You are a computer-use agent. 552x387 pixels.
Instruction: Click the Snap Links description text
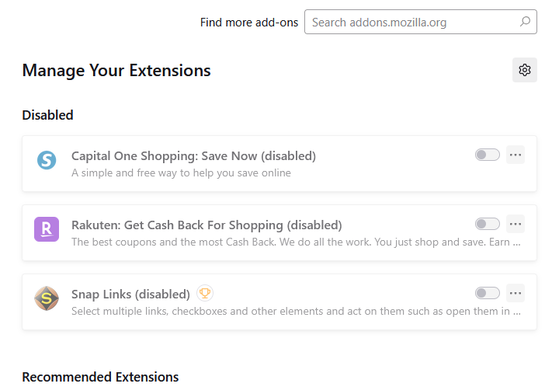pos(296,311)
